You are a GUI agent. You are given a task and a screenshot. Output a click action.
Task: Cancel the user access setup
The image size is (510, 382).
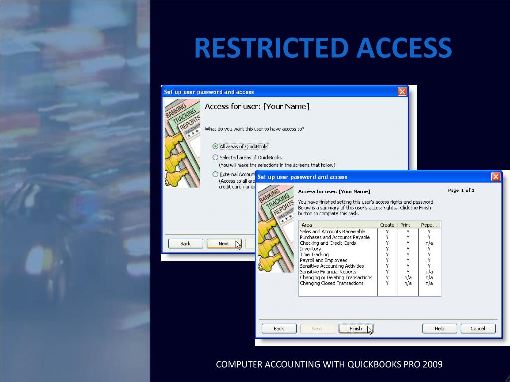tap(478, 328)
